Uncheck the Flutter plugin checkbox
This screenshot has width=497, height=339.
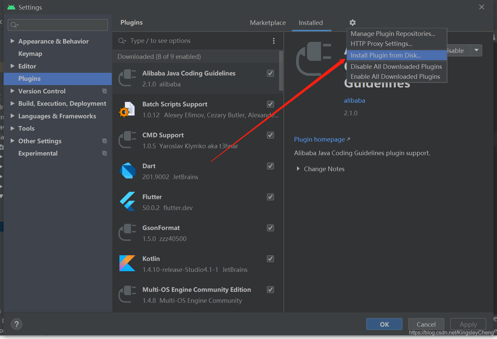(x=270, y=197)
